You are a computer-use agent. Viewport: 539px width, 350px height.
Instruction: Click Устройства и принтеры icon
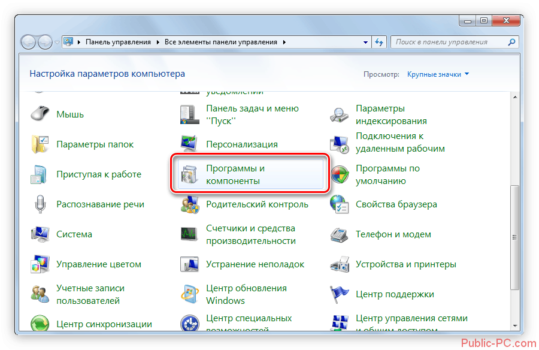click(x=340, y=264)
